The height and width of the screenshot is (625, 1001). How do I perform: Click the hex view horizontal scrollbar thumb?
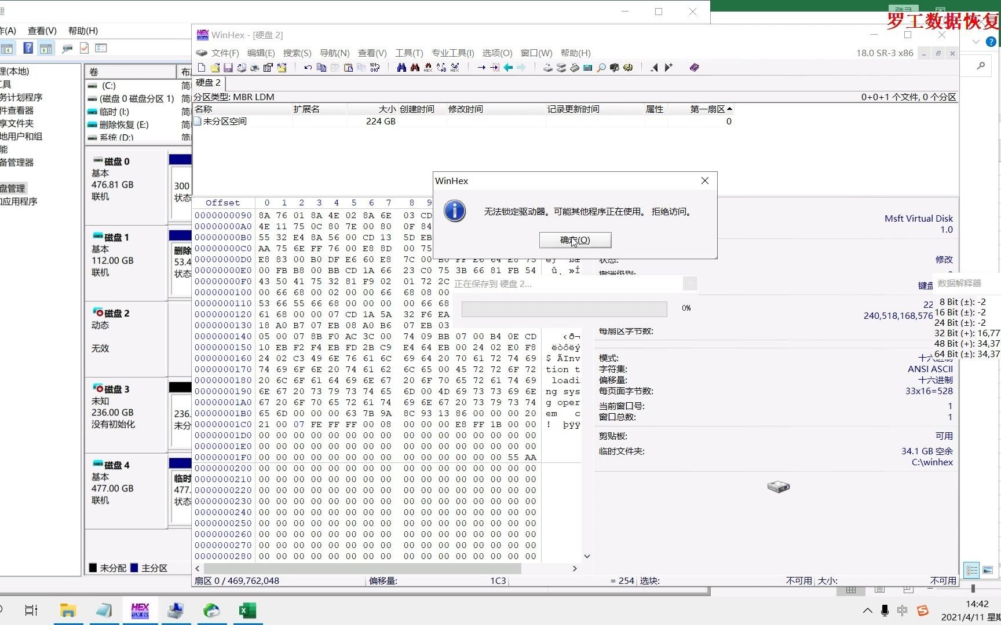pos(362,568)
